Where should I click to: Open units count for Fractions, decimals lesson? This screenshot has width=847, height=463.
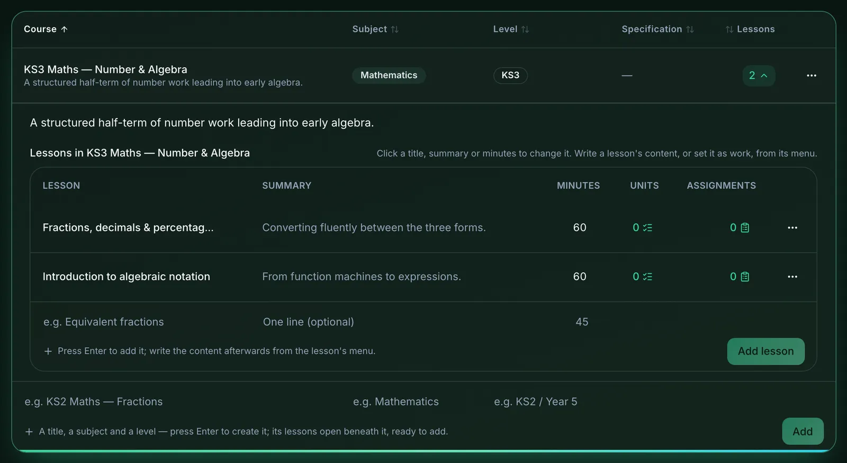(x=642, y=228)
